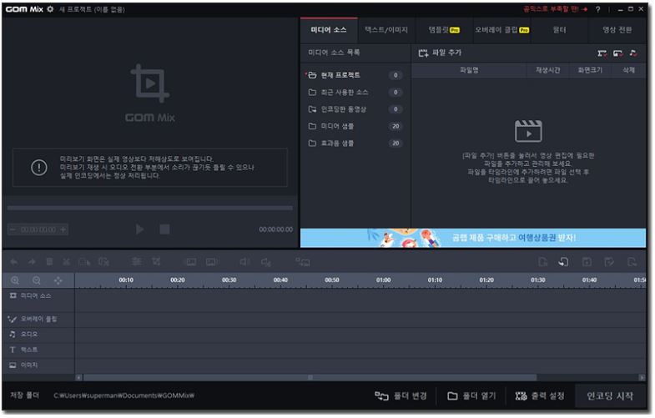The width and height of the screenshot is (655, 418).
Task: Click the 00:30 timeline ruler mark
Action: point(229,280)
